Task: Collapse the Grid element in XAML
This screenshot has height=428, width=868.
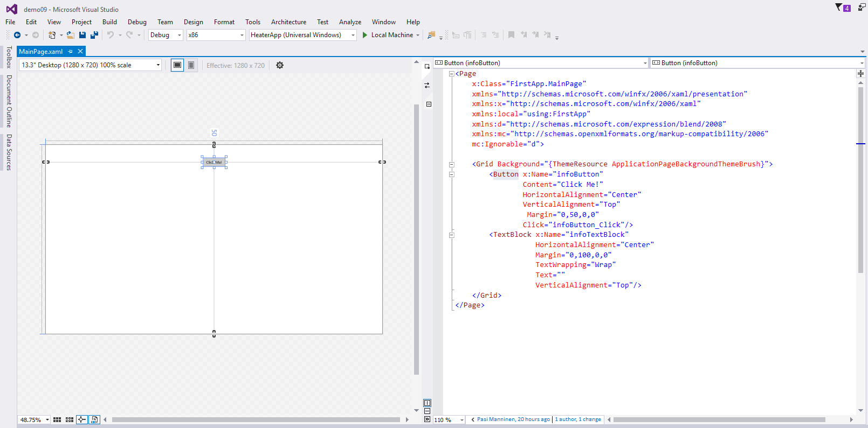Action: tap(452, 164)
